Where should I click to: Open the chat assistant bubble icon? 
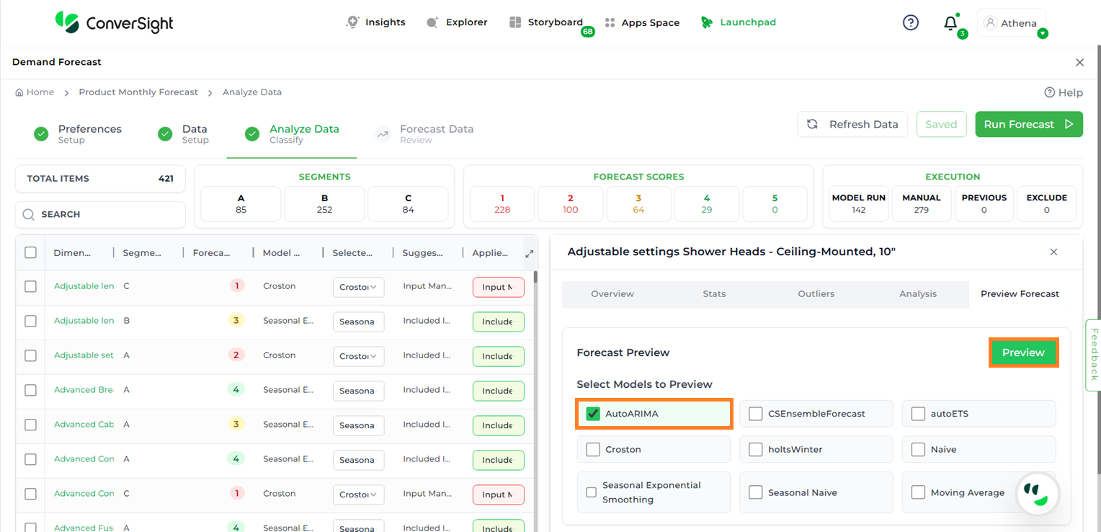coord(1036,494)
